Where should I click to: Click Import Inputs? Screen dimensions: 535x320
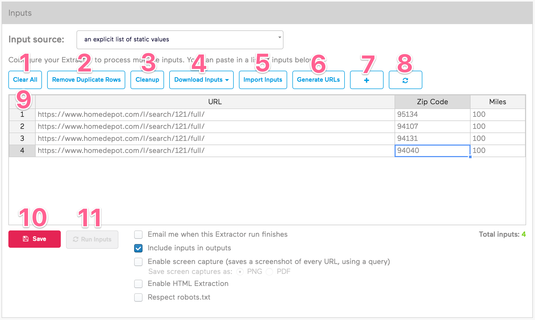click(x=263, y=80)
